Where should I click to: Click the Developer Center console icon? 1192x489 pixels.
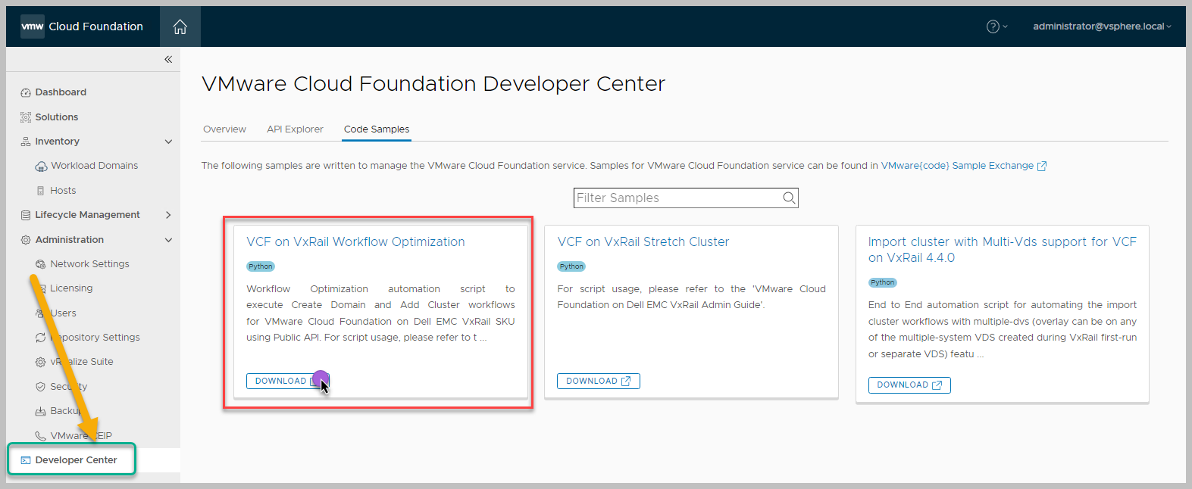26,460
